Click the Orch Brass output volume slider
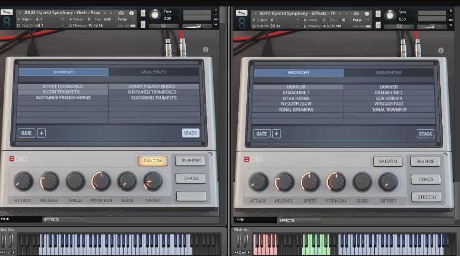Image resolution: width=460 pixels, height=256 pixels. click(x=197, y=26)
